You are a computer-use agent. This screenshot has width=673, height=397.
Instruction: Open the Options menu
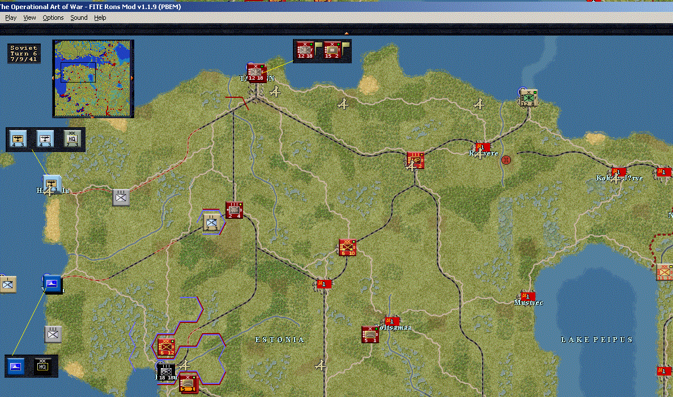coord(53,18)
